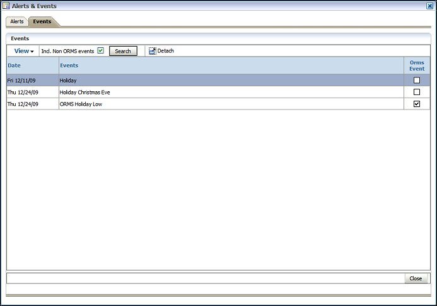Viewport: 437px width, 306px height.
Task: Check Orms Event box for Holiday Christmas Eve
Action: [416, 92]
